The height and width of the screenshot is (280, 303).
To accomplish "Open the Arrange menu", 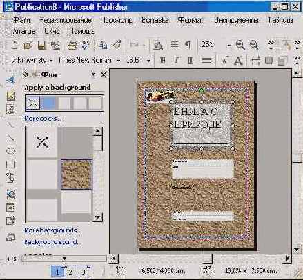I will [x=24, y=31].
